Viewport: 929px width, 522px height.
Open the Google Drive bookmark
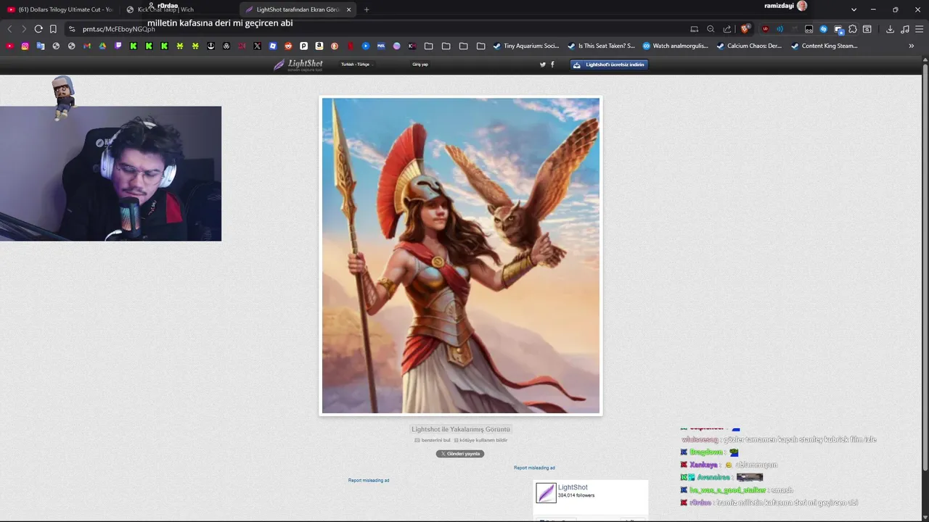[102, 46]
